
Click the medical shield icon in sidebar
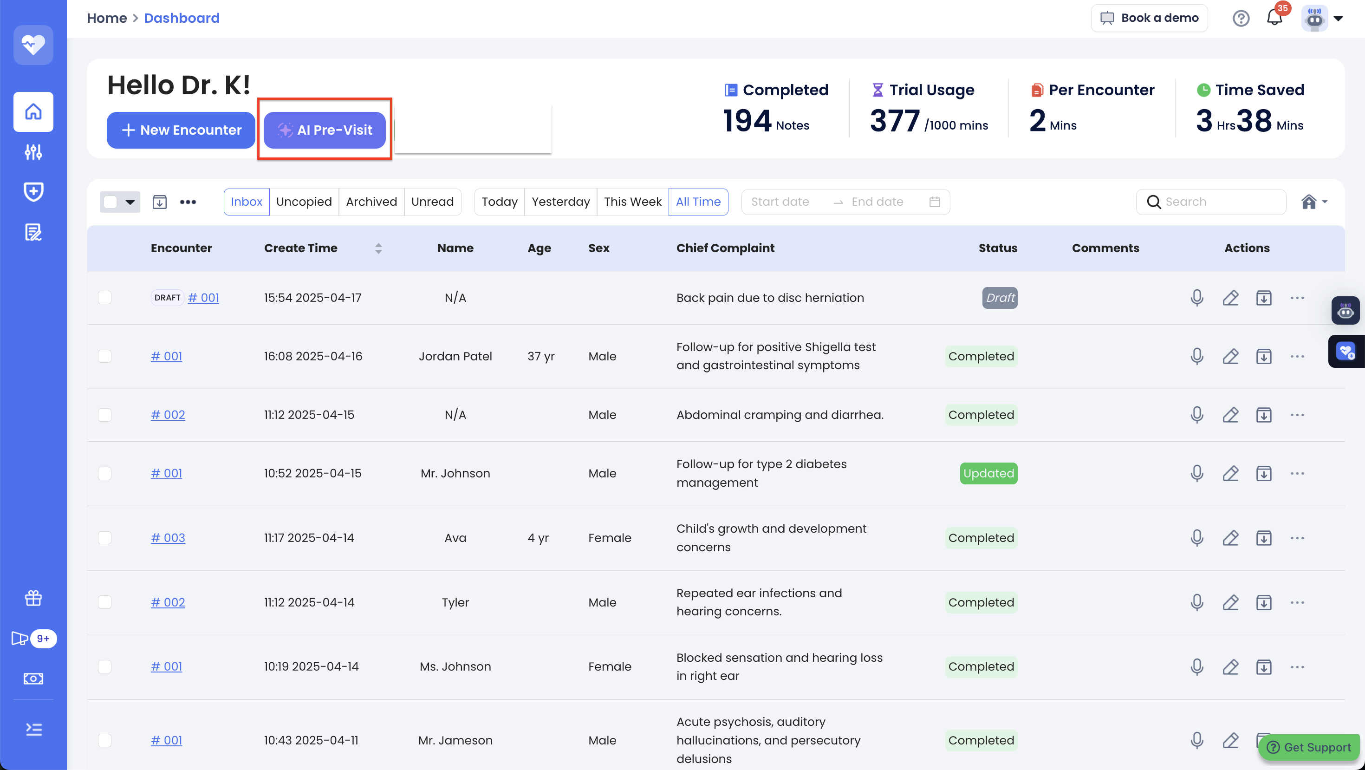click(x=33, y=192)
